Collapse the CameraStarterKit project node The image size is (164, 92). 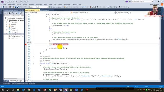[x=5, y=20]
